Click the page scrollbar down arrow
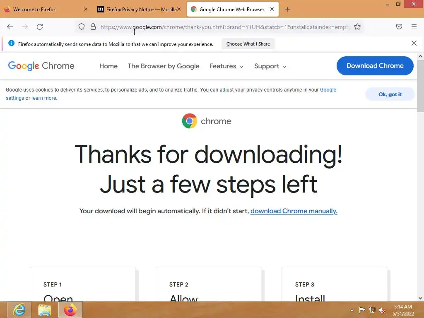This screenshot has height=318, width=424. click(420, 298)
